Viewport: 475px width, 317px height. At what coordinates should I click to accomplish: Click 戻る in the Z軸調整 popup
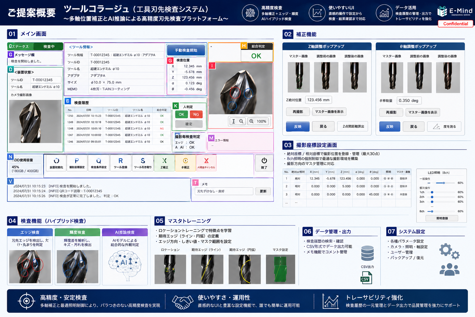323,126
